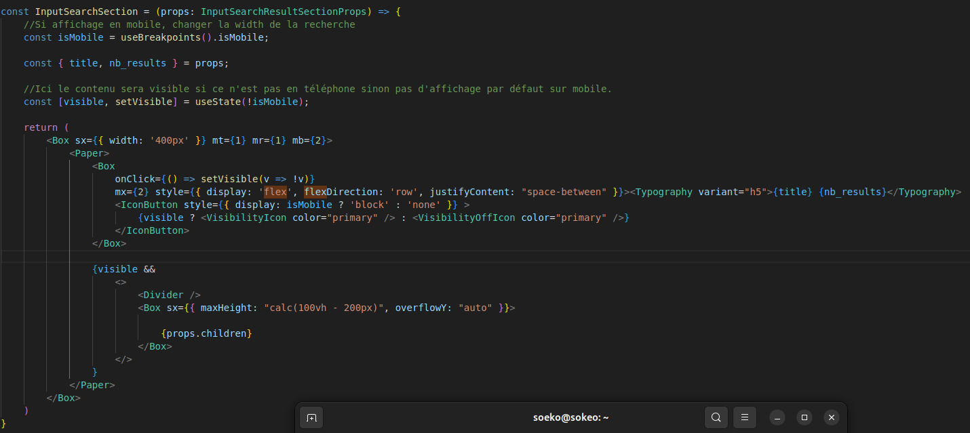Viewport: 970px width, 433px height.
Task: Click the soeko@sokeo terminal title bar
Action: pyautogui.click(x=570, y=417)
